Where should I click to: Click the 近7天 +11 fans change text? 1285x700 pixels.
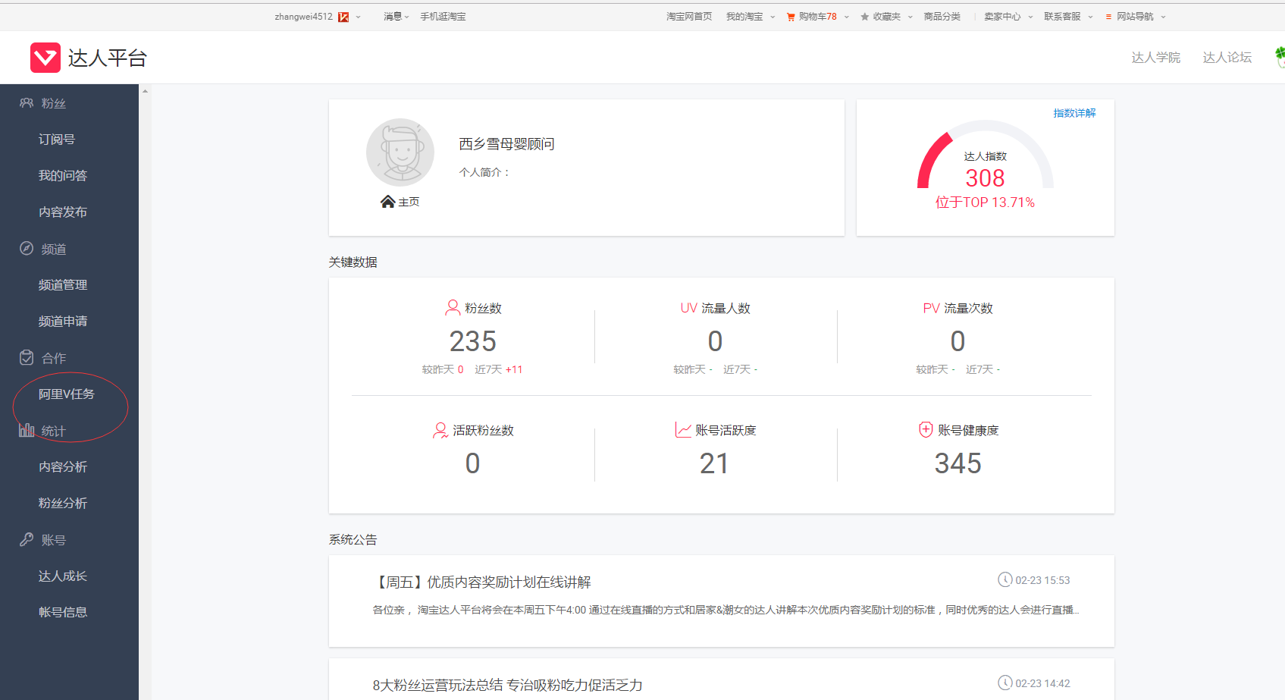[x=498, y=369]
